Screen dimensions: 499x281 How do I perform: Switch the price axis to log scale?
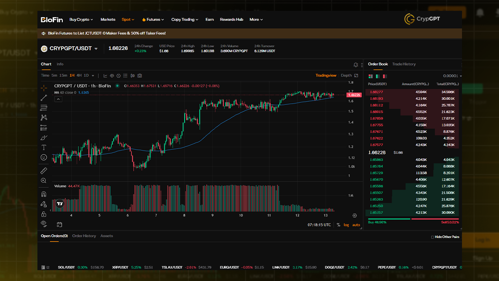tap(346, 224)
